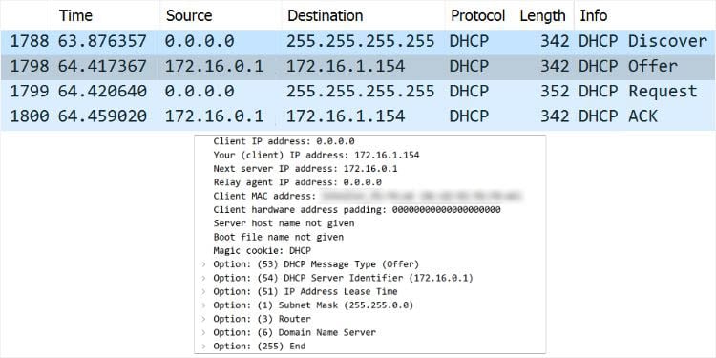This screenshot has height=358, width=716.
Task: Expand Option 3 Router
Action: pos(203,319)
